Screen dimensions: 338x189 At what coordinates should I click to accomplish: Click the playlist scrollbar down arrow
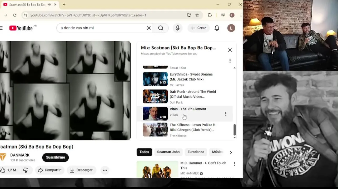pos(235,138)
